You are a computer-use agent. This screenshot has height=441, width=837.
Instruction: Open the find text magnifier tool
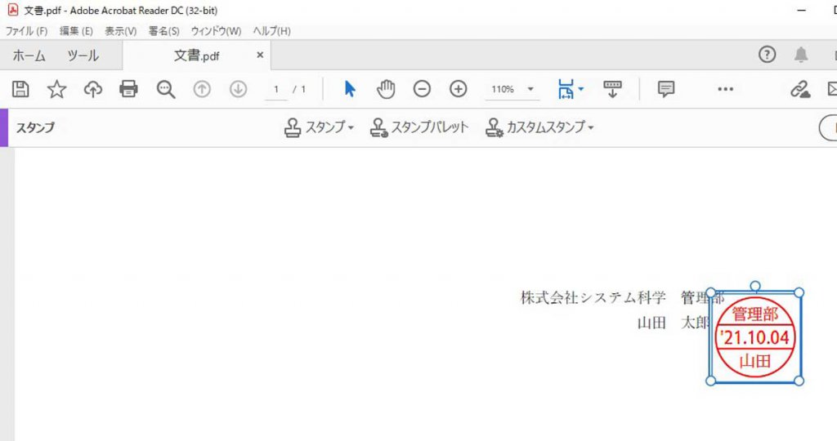[165, 89]
